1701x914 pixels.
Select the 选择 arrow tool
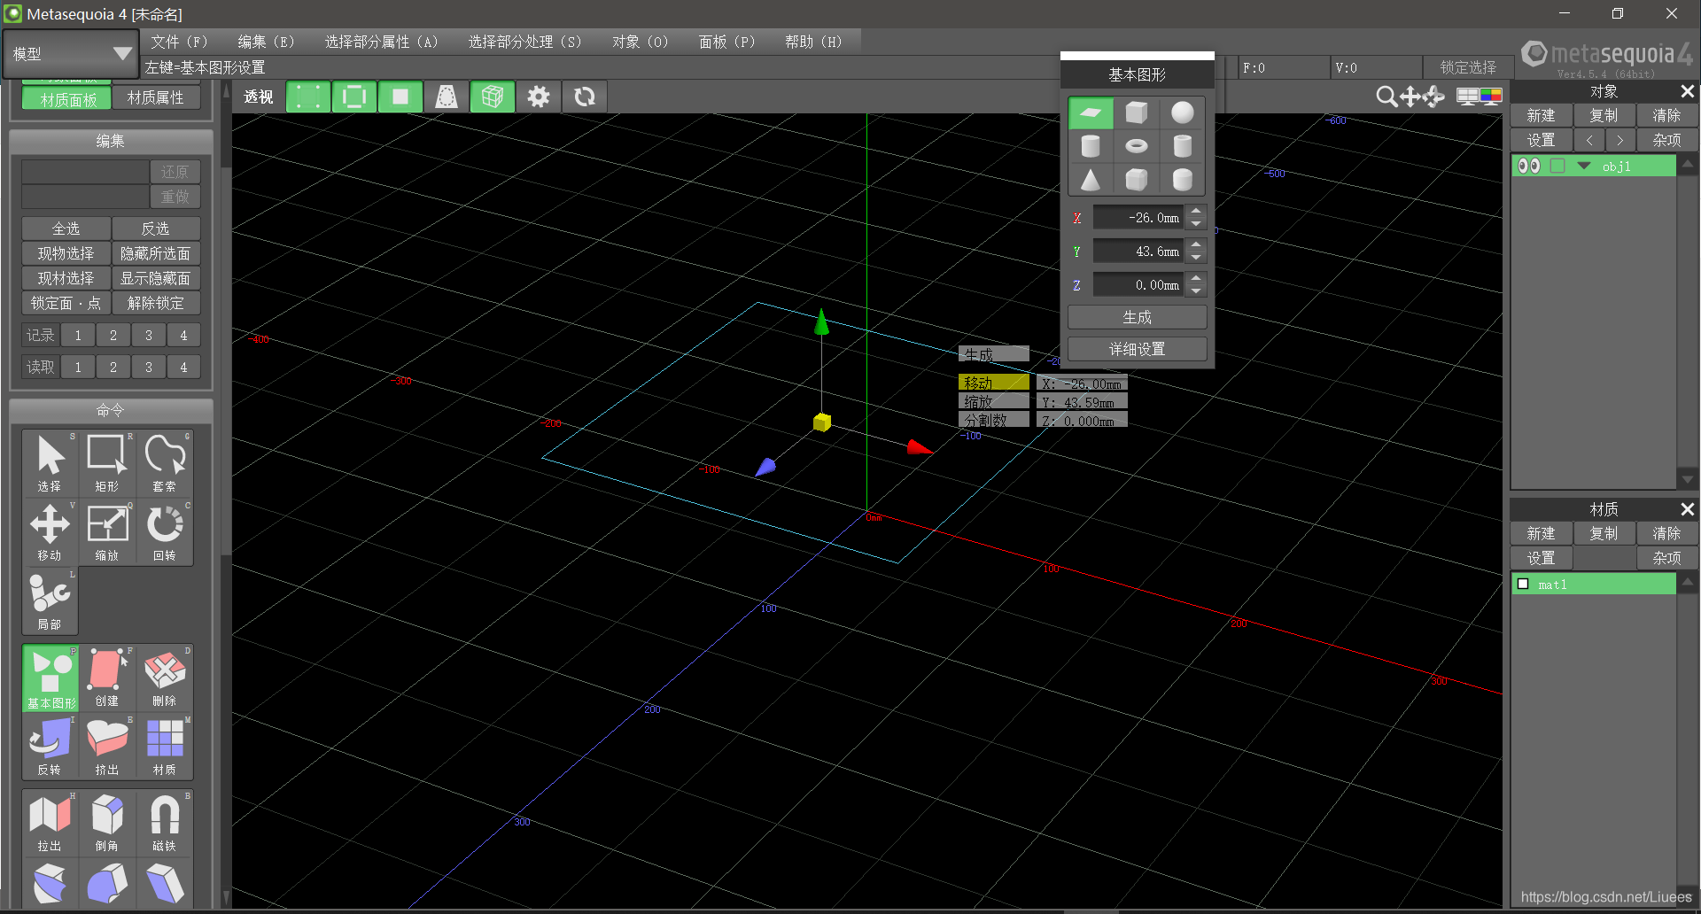(50, 463)
